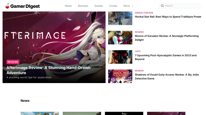The image size is (206, 115).
Task: Click the Moons of Darsalon thumbnail
Action: [x=120, y=38]
